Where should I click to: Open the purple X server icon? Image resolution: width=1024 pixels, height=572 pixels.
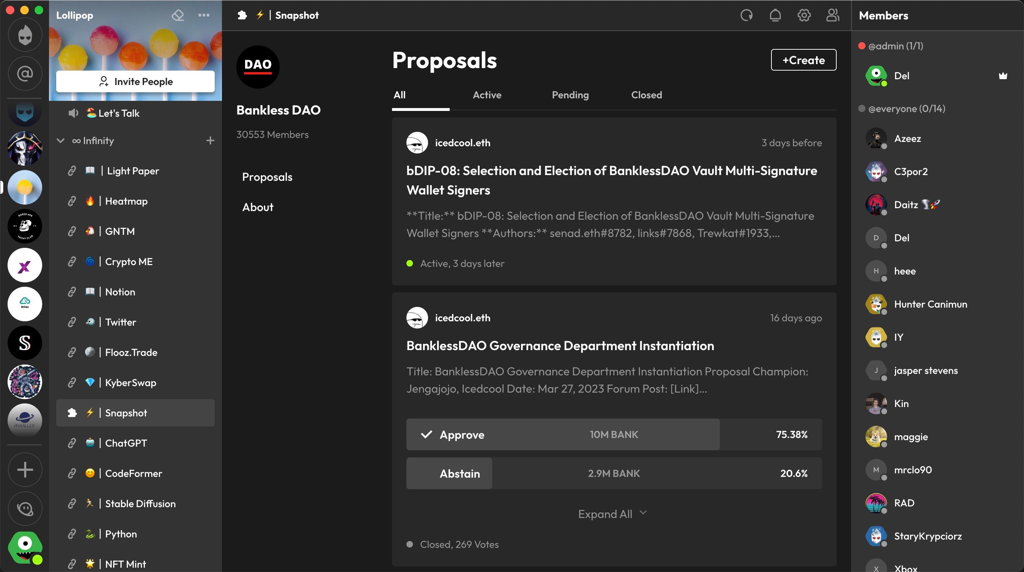click(x=25, y=265)
